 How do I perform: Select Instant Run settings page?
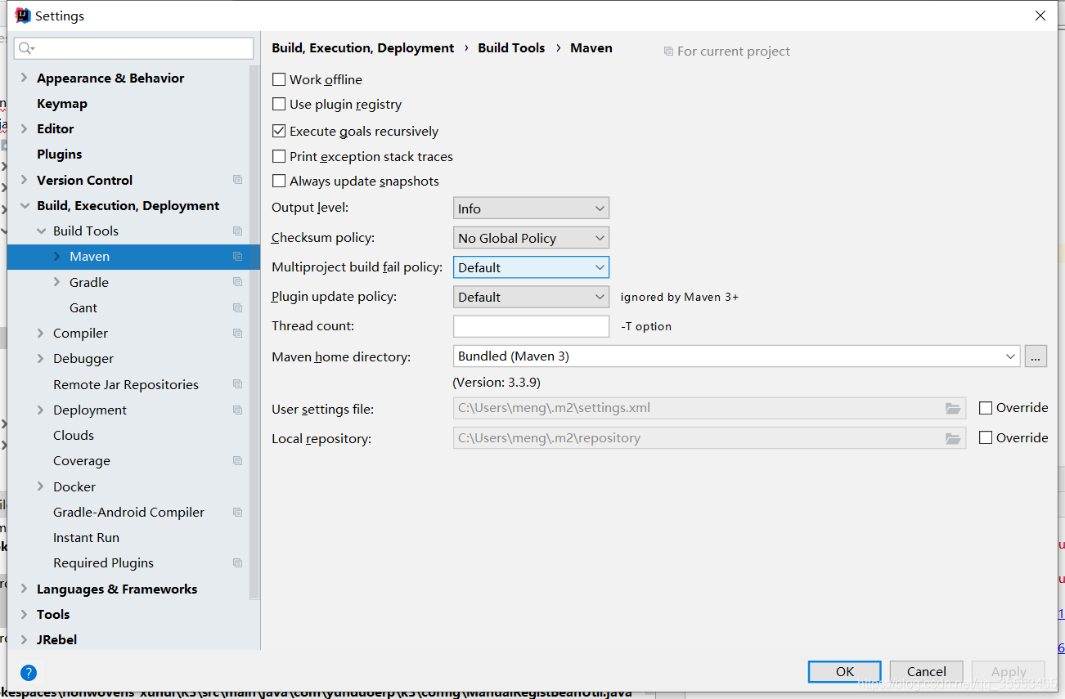point(86,537)
